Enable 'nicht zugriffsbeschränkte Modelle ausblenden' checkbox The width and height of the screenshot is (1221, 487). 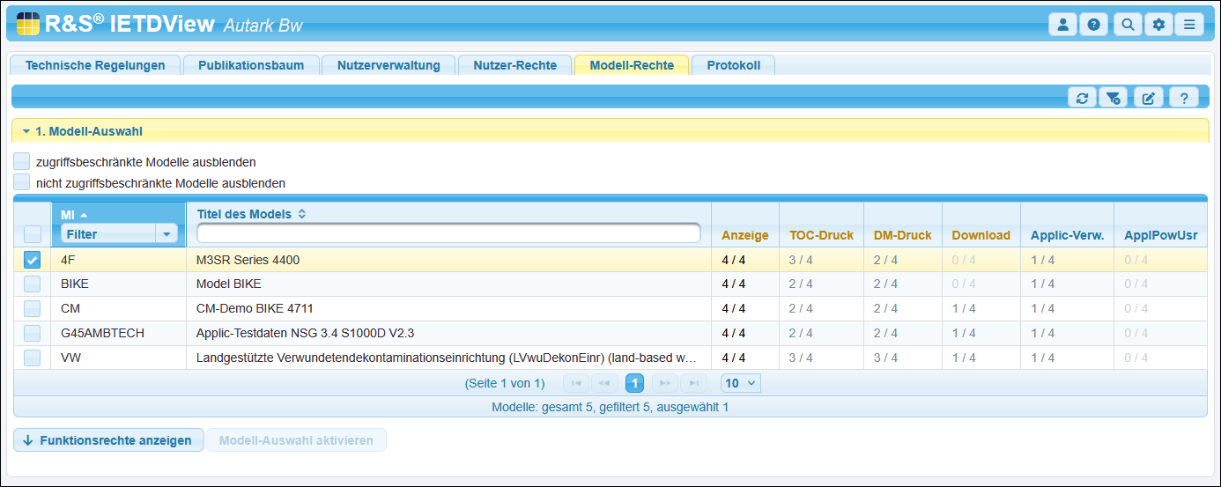pos(22,182)
